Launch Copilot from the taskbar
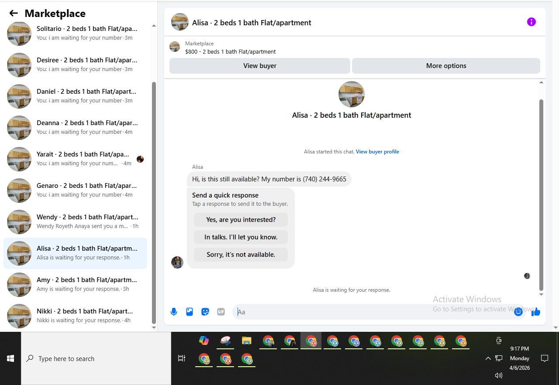559x385 pixels. point(204,341)
